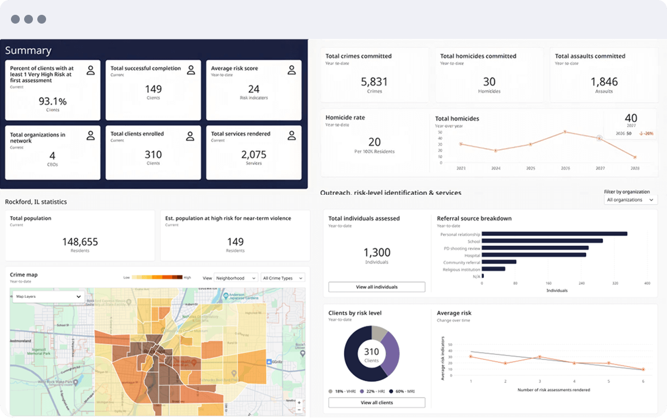Open the All Crime Types dropdown
Viewport: 667px width, 418px height.
282,278
